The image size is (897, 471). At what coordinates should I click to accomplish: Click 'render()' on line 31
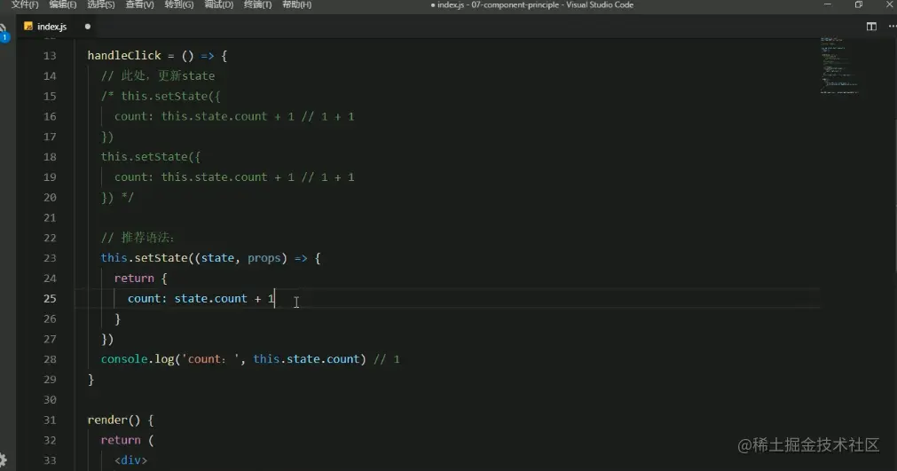114,420
